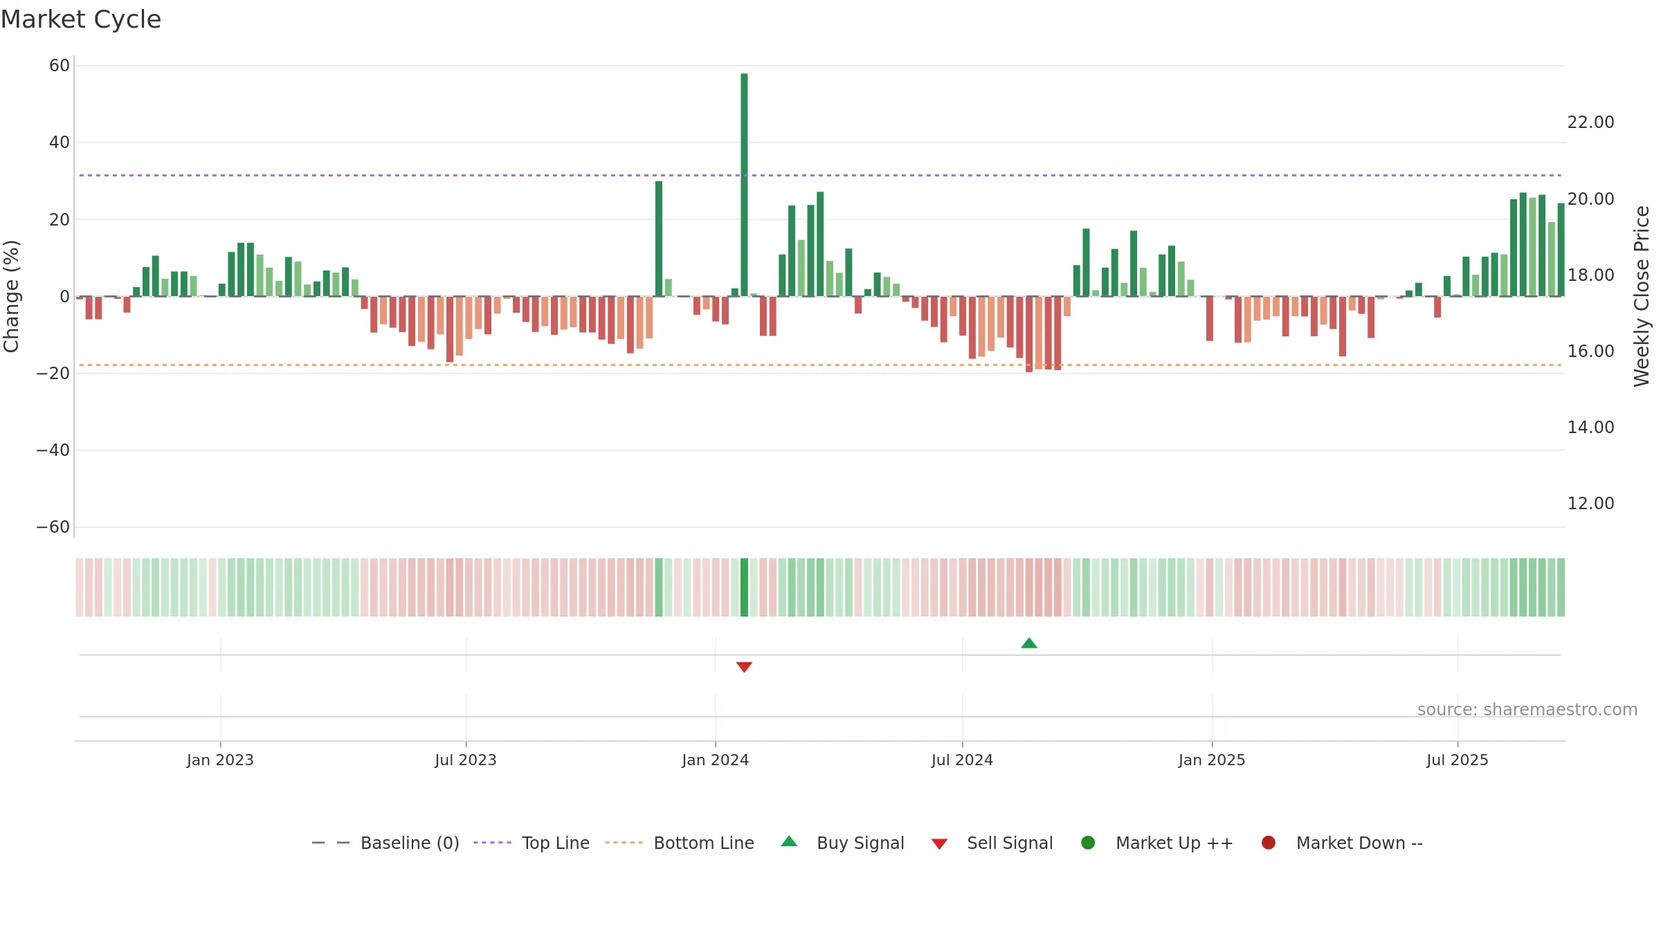The width and height of the screenshot is (1661, 934).
Task: Toggle the Baseline (0) legend entry
Action: (x=385, y=843)
